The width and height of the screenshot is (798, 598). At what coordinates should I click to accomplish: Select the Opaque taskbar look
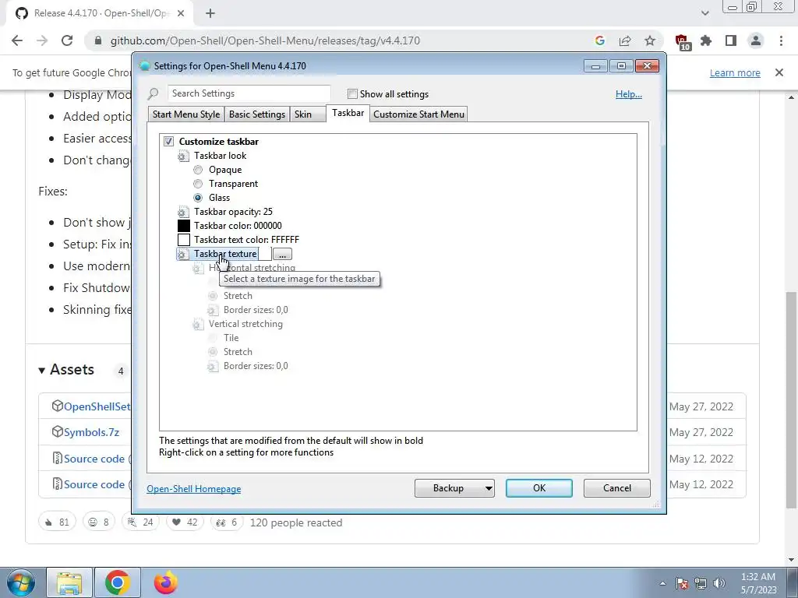click(x=198, y=170)
